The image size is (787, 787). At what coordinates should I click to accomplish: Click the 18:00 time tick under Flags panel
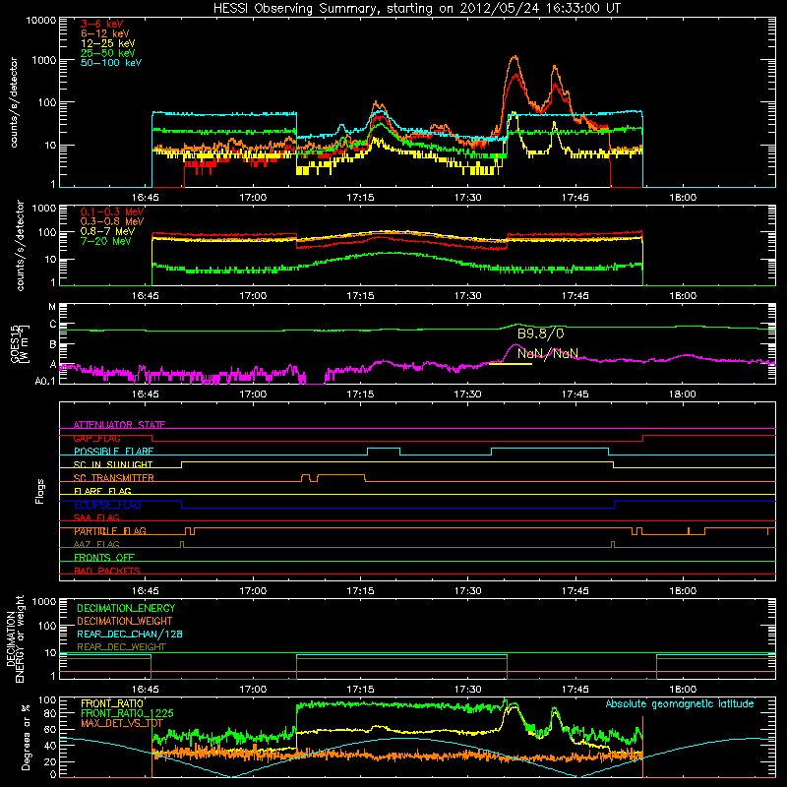coord(683,591)
